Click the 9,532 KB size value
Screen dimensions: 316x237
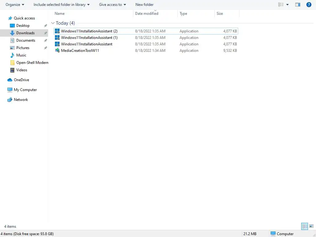[x=230, y=50]
